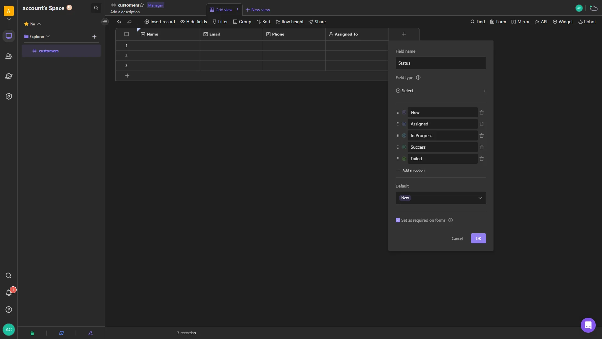Click the undo arrow in toolbar
The height and width of the screenshot is (339, 602).
coord(119,22)
